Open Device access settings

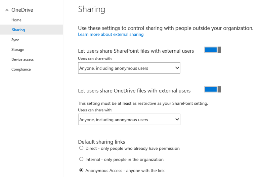point(23,59)
